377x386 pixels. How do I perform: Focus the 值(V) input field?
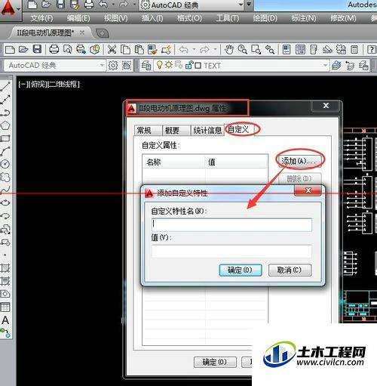point(231,251)
